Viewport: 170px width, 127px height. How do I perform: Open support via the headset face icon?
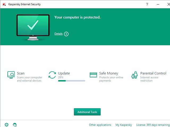15,125
